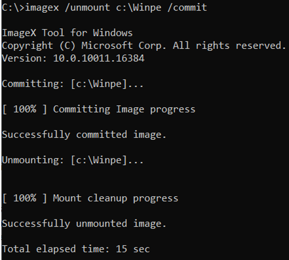Screen dimensions: 289x260
Task: Click the "Unmounting: [c:\Winpe]..." line
Action: point(73,160)
